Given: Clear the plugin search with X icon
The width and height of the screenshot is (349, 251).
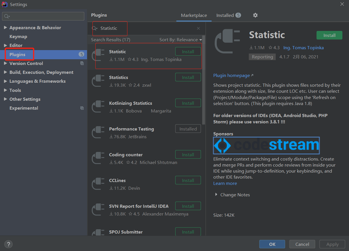Looking at the screenshot, I should [198, 28].
